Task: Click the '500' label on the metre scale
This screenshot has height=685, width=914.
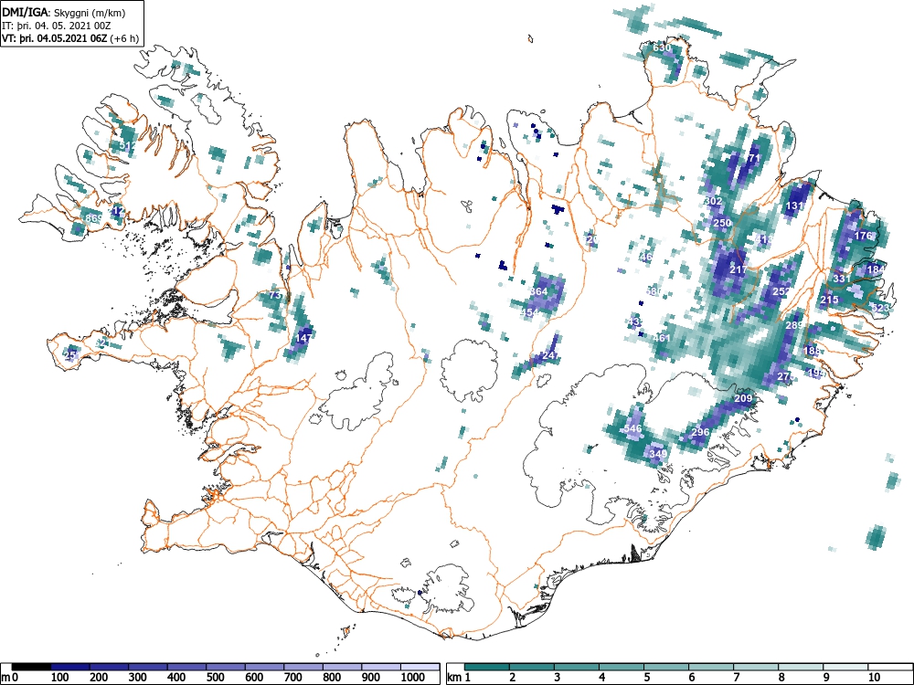Action: point(215,678)
